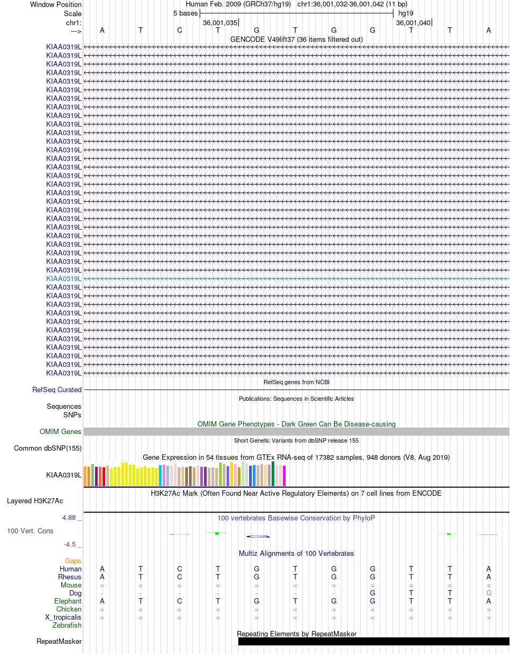Click the chr1: ruler label

(x=73, y=23)
